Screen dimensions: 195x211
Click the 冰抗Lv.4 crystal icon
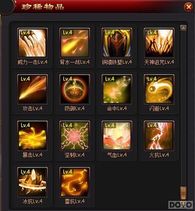point(32,182)
